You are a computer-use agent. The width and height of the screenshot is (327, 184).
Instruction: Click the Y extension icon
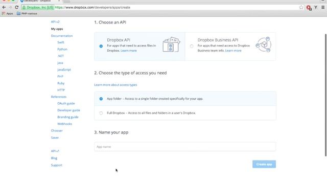coord(316,7)
